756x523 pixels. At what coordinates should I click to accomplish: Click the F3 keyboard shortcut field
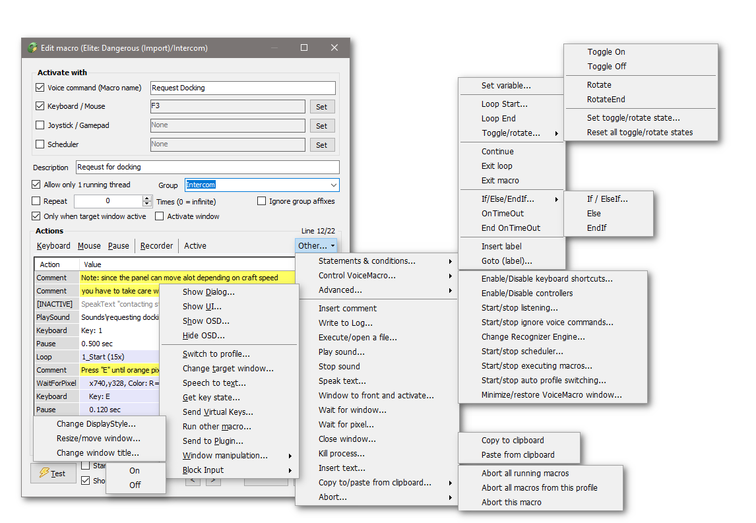[228, 107]
